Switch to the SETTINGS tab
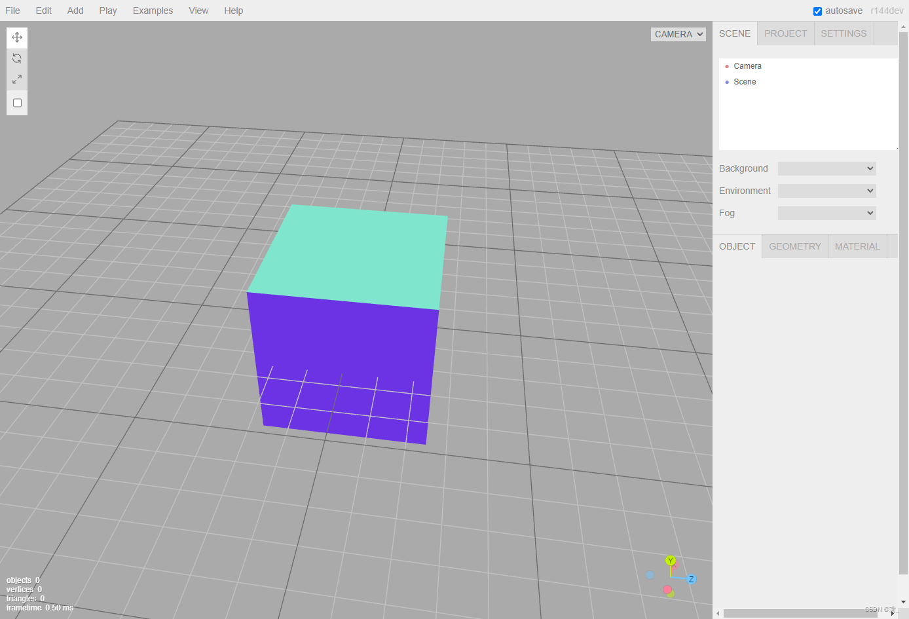 coord(844,33)
